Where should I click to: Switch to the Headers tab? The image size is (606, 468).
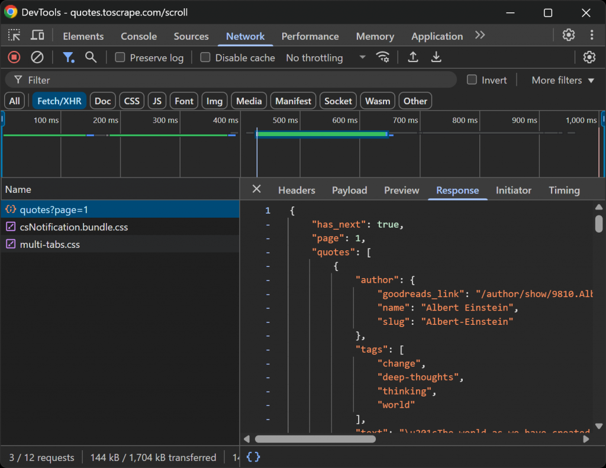click(x=296, y=190)
